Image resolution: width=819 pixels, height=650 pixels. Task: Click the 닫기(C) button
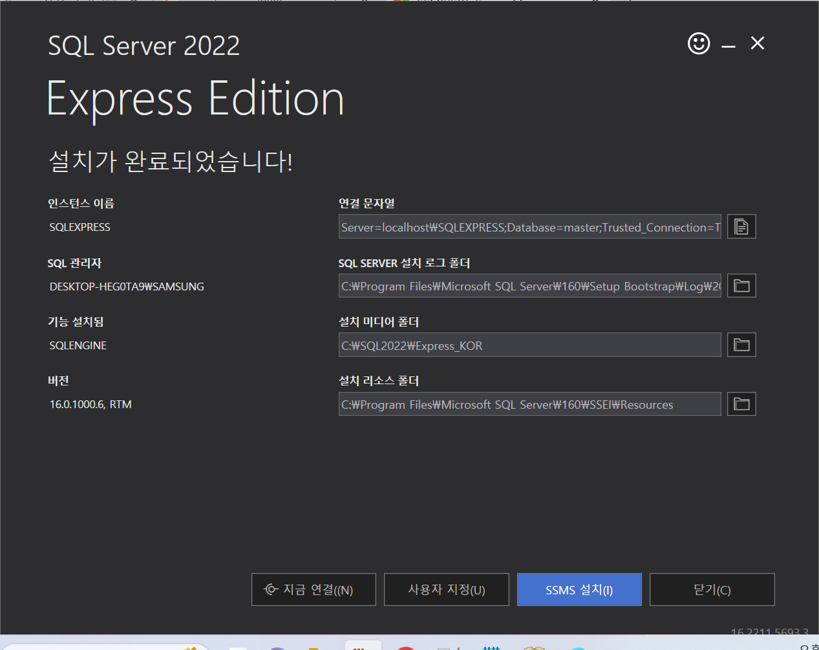pos(712,589)
